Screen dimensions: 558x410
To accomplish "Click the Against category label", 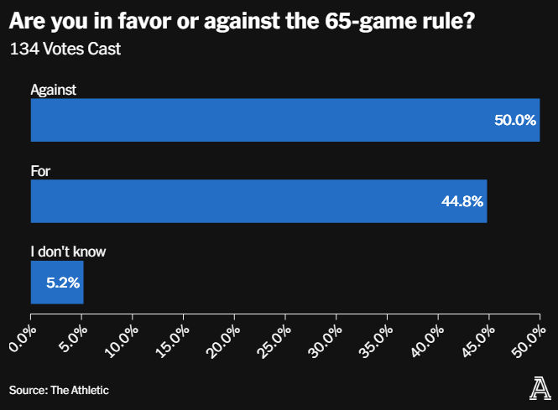I will click(x=54, y=89).
